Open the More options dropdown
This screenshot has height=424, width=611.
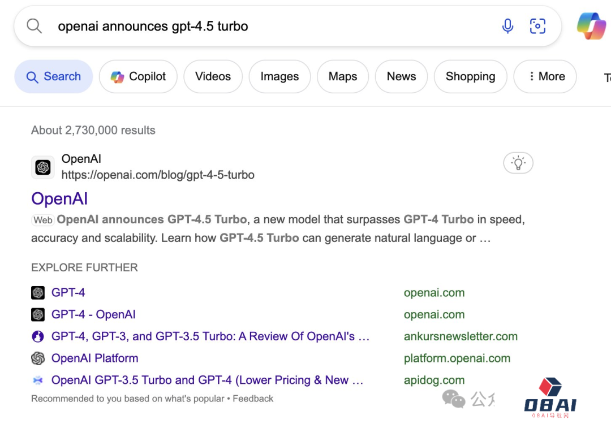[x=545, y=76]
